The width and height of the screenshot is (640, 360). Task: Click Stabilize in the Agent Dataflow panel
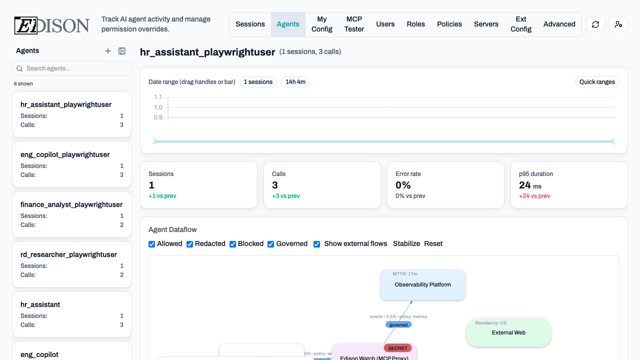[x=406, y=243]
